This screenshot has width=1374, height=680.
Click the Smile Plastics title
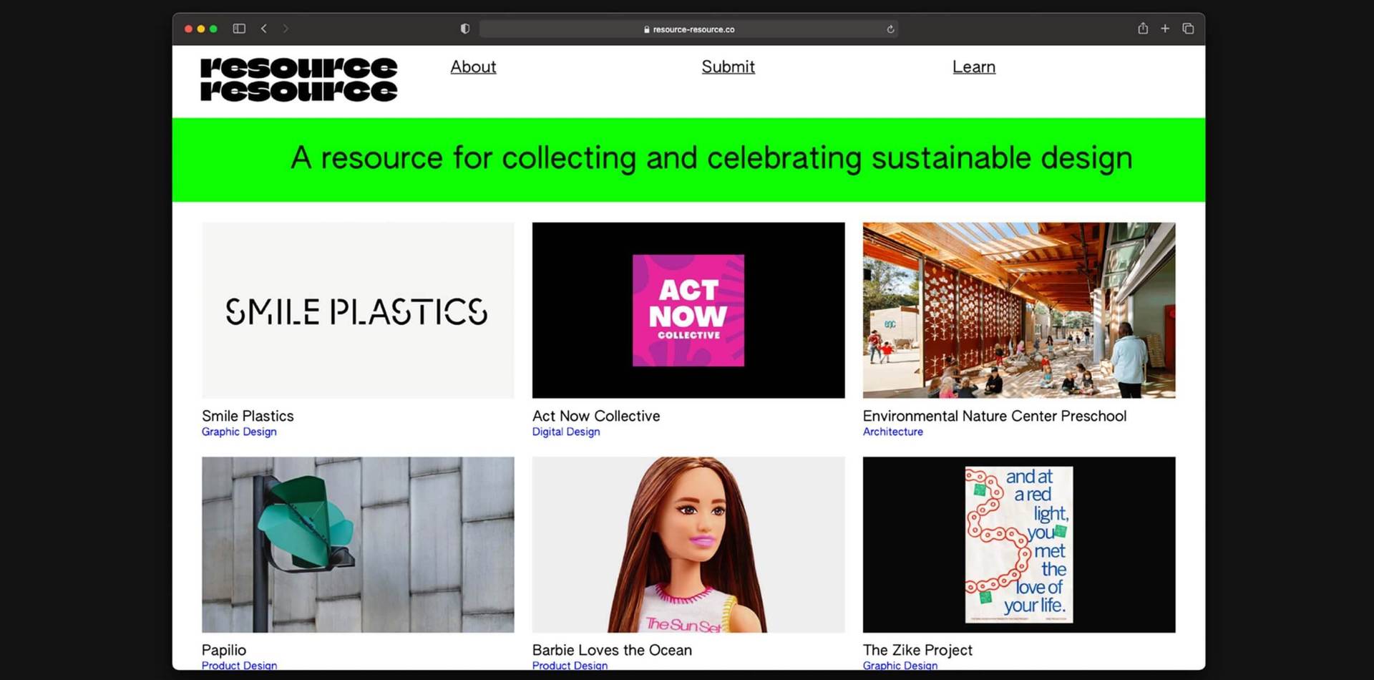click(x=248, y=416)
